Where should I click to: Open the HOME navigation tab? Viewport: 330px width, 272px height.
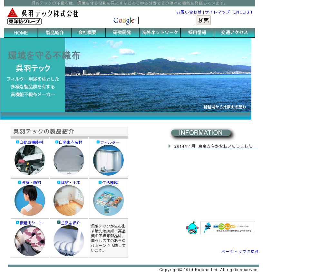pyautogui.click(x=21, y=33)
